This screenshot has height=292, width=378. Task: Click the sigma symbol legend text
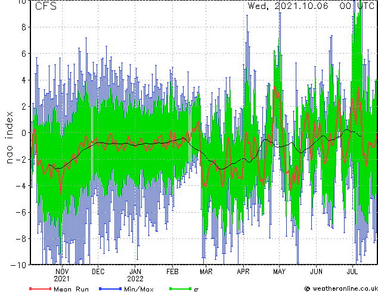196,290
